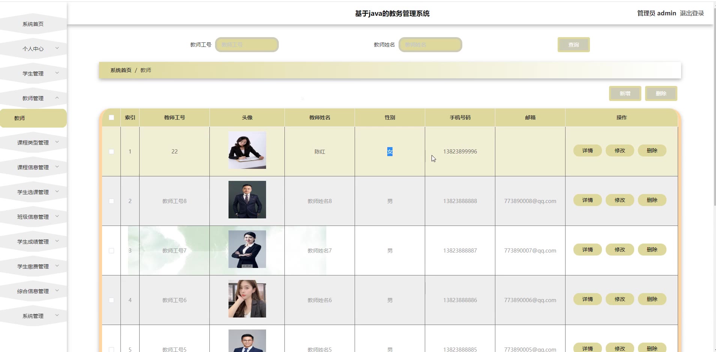The width and height of the screenshot is (716, 352).
Task: View 详情 for 教师姓名8
Action: pyautogui.click(x=588, y=200)
